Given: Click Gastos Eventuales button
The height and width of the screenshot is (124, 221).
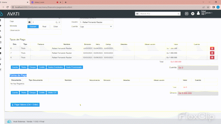Looking at the screenshot, I should (x=55, y=67).
